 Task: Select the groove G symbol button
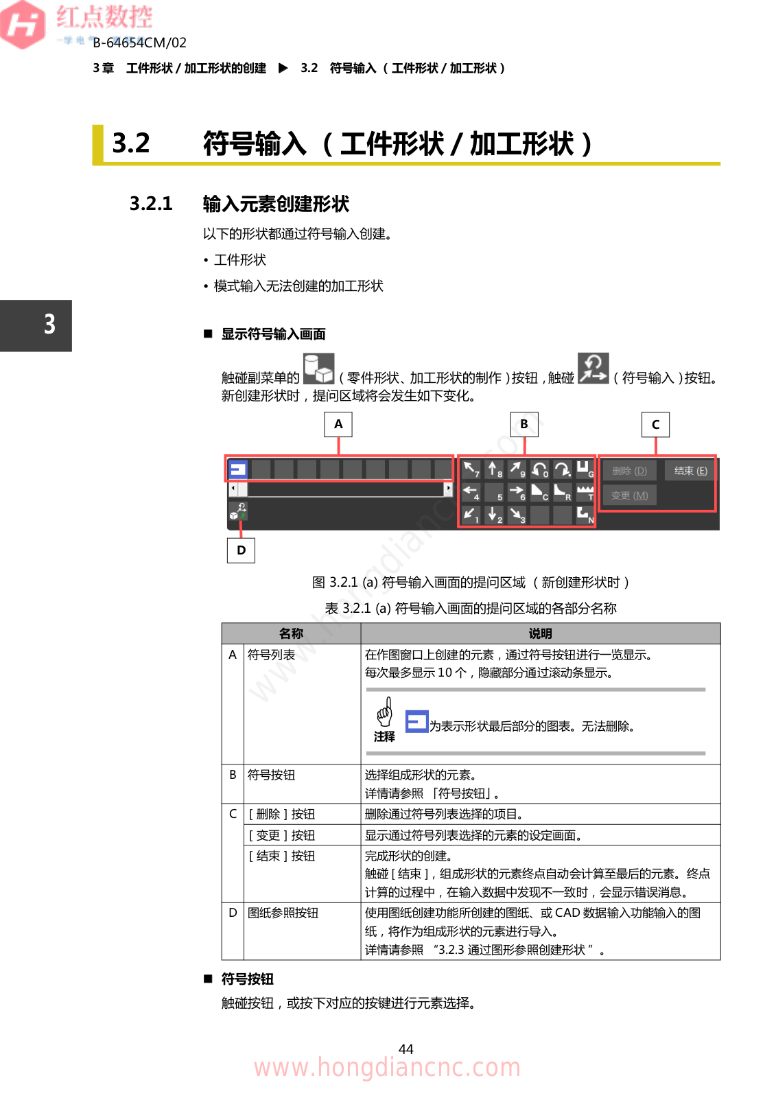tap(585, 469)
